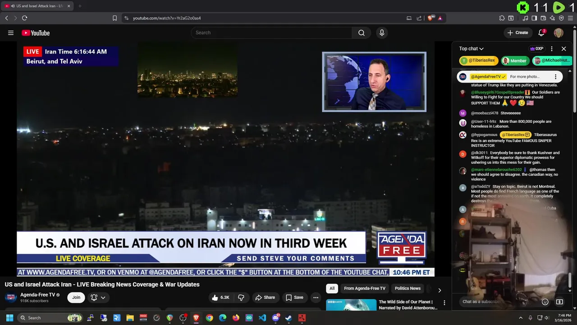This screenshot has height=325, width=577.
Task: Open a new browser tab
Action: 80,6
